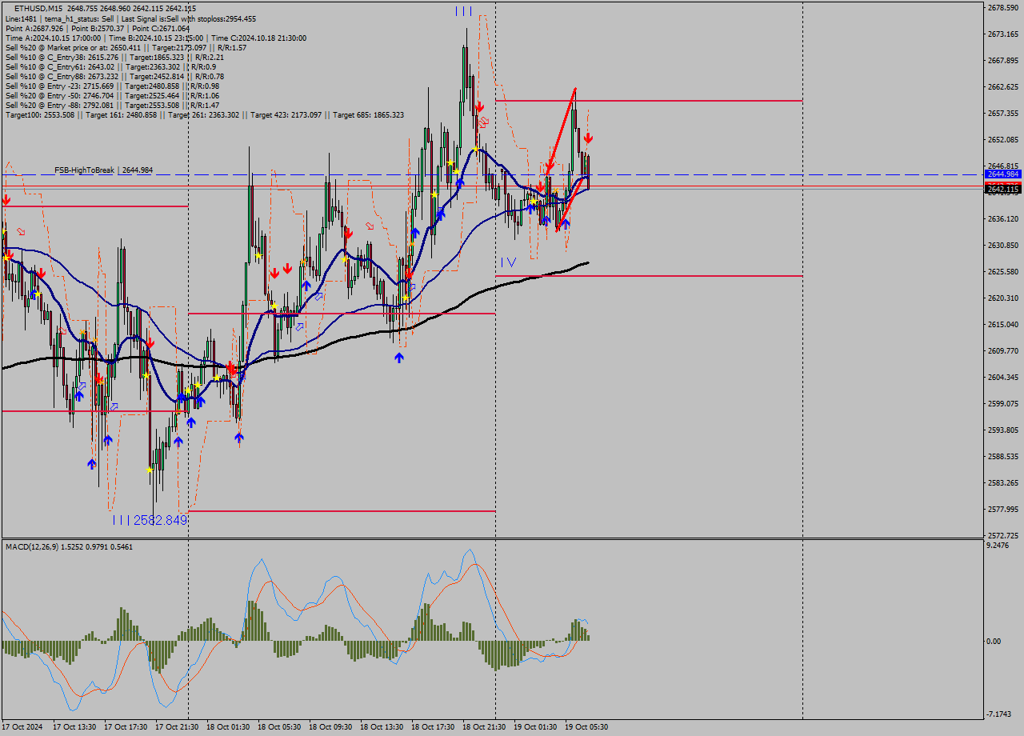1024x736 pixels.
Task: Click the wave label 'III 2582.849'
Action: coord(150,520)
